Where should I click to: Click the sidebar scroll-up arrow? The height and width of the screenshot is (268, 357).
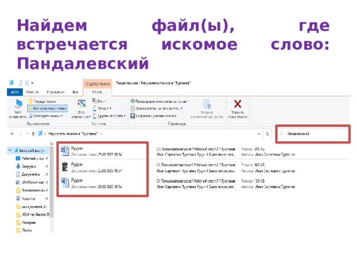pos(52,144)
